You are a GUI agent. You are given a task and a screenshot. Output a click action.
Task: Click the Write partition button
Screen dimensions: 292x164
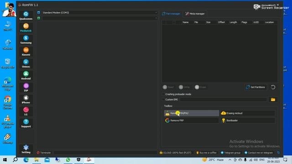184,87
